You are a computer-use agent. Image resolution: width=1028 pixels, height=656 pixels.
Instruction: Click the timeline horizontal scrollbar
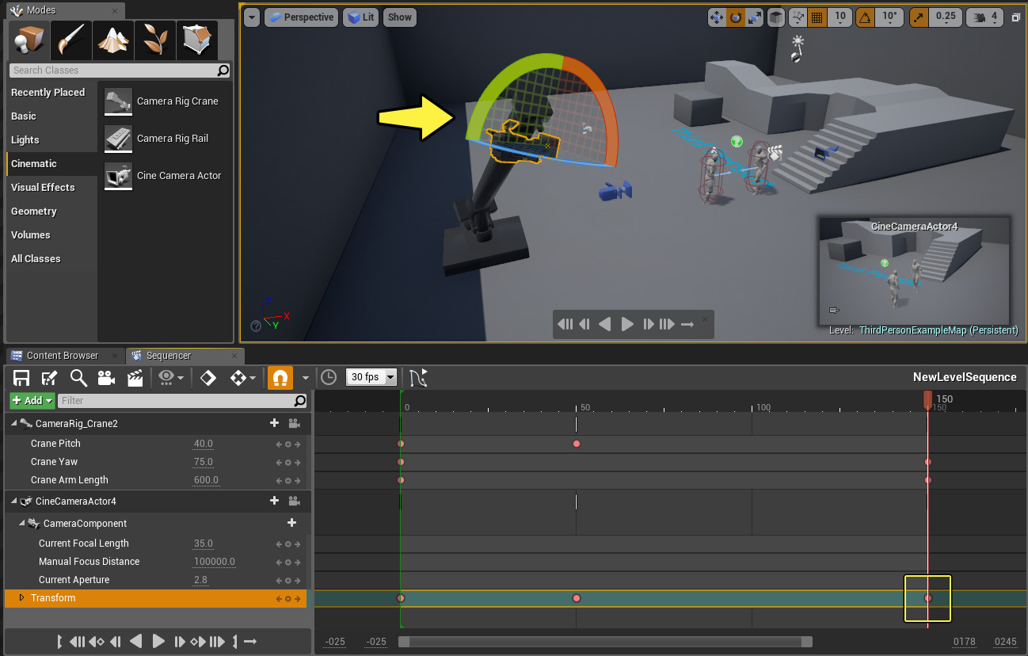(x=605, y=642)
